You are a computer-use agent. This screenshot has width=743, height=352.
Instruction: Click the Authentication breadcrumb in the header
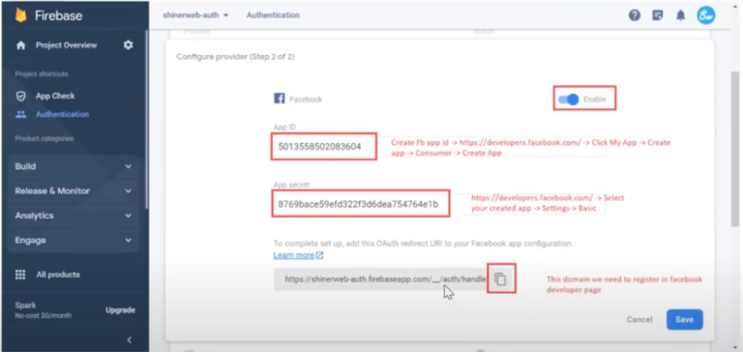click(x=273, y=15)
